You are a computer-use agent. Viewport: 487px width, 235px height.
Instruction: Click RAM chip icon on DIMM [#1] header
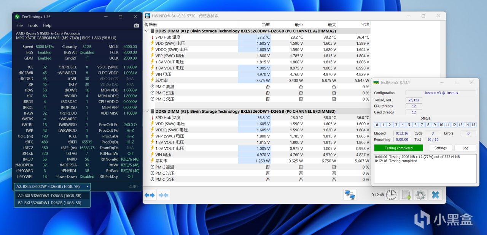pyautogui.click(x=153, y=31)
